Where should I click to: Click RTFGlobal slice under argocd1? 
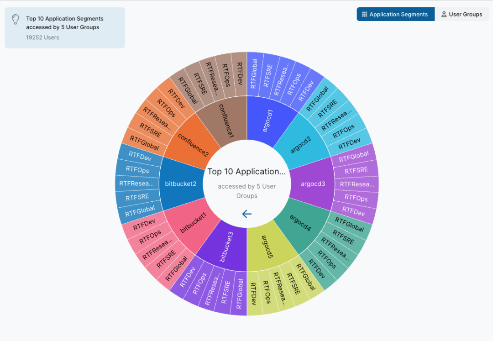tap(255, 73)
